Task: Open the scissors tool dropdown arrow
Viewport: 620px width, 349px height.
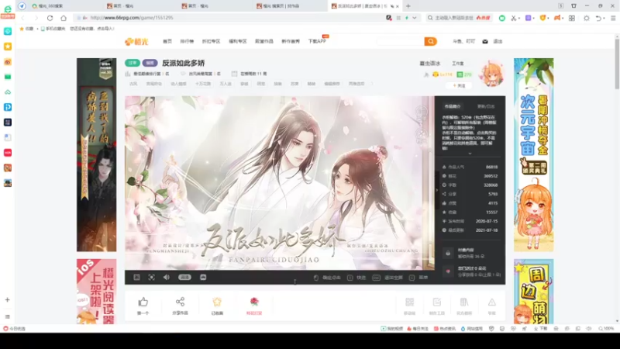Action: click(x=519, y=18)
